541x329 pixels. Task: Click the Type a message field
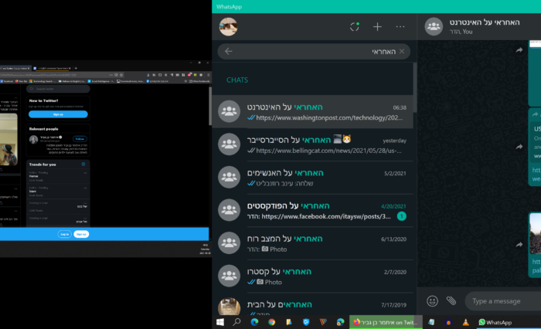click(x=504, y=301)
